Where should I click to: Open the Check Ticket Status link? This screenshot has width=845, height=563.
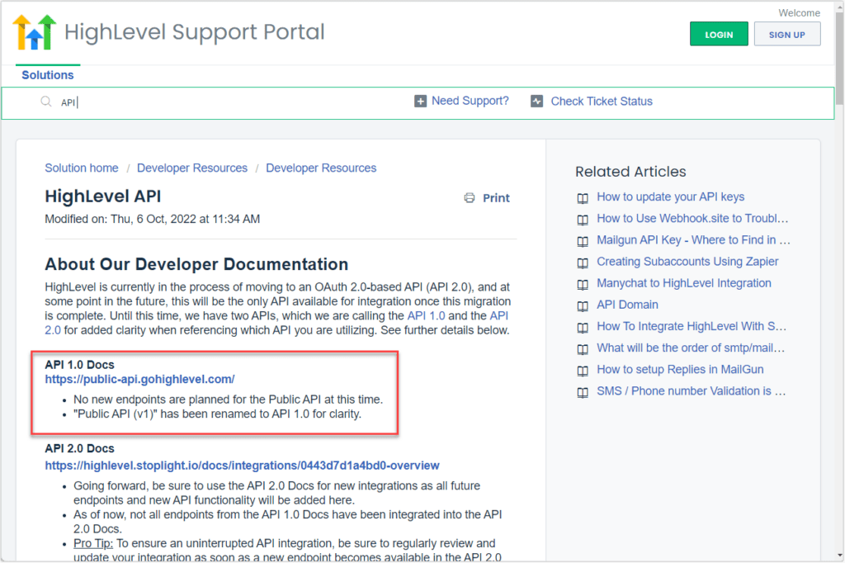point(602,102)
